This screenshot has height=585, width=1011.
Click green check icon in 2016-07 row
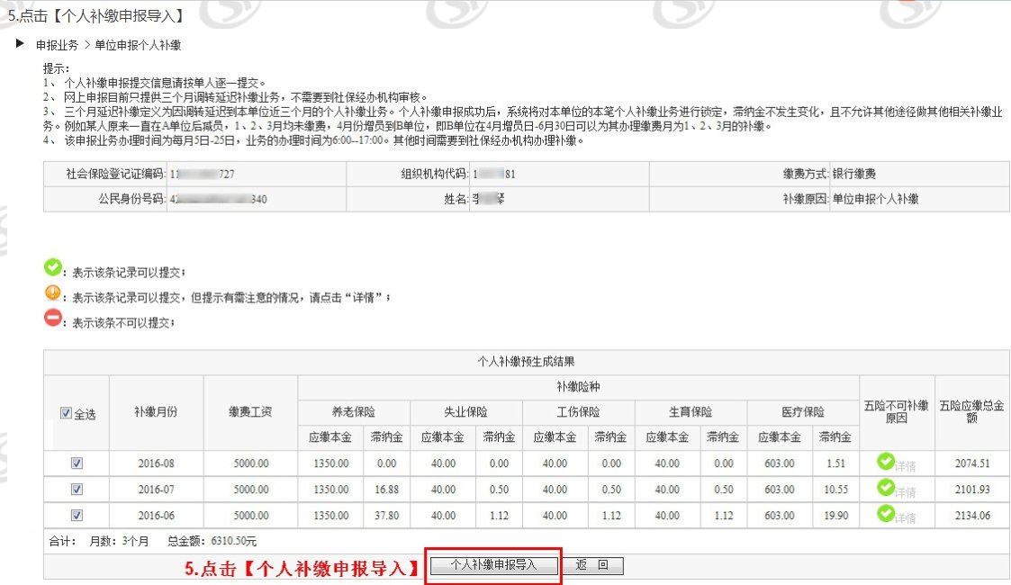point(886,487)
